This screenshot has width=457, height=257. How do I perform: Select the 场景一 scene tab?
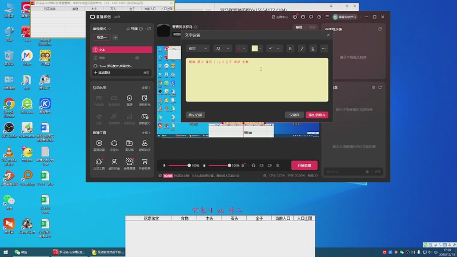pos(102,37)
